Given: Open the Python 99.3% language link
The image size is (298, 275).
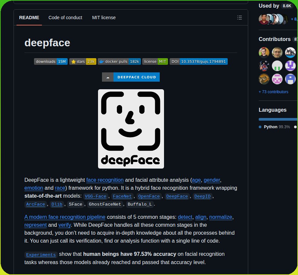Looking at the screenshot, I should pos(274,127).
